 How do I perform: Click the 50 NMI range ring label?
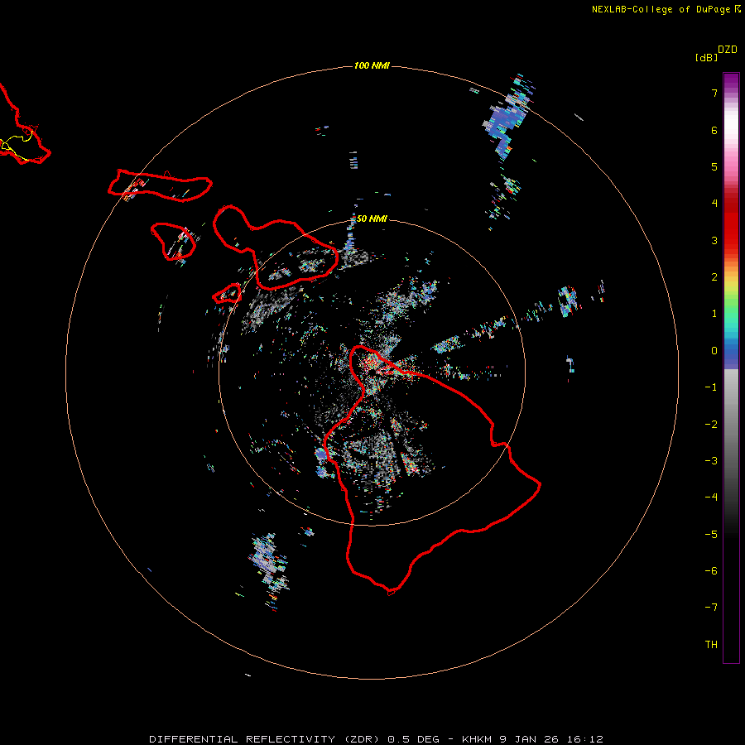372,219
